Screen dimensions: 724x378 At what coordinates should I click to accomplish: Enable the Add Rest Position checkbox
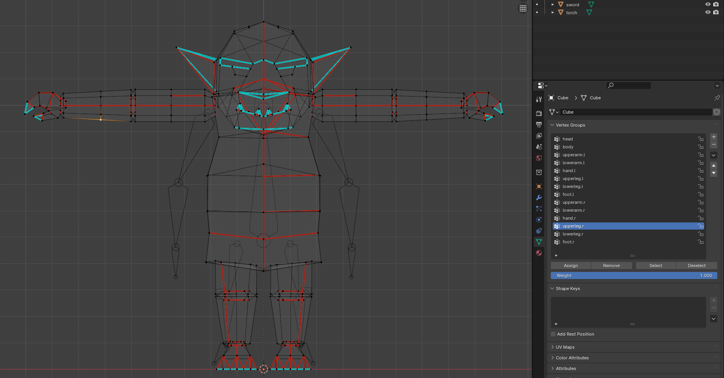pos(553,334)
